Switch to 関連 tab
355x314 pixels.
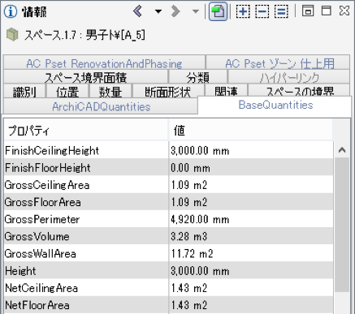point(226,91)
